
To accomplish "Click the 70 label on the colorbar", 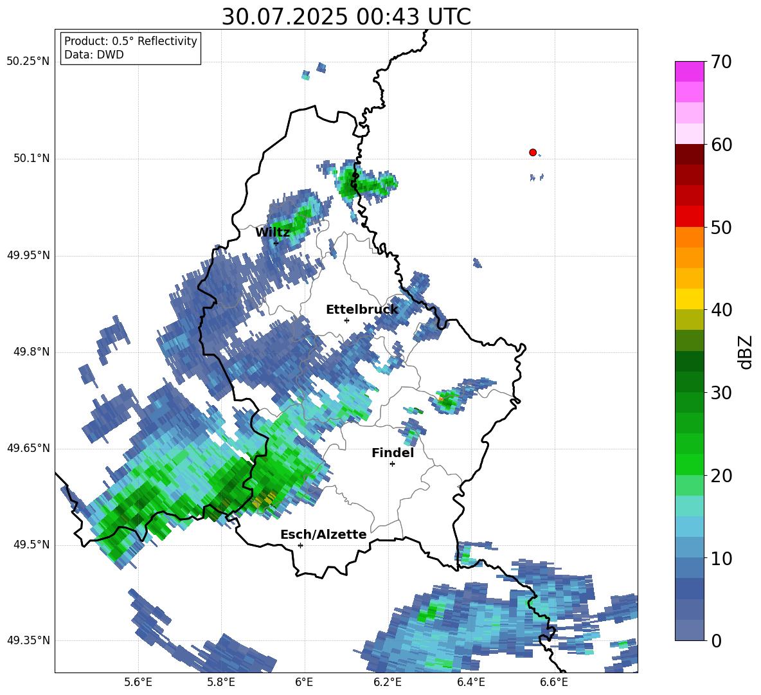I will click(721, 62).
